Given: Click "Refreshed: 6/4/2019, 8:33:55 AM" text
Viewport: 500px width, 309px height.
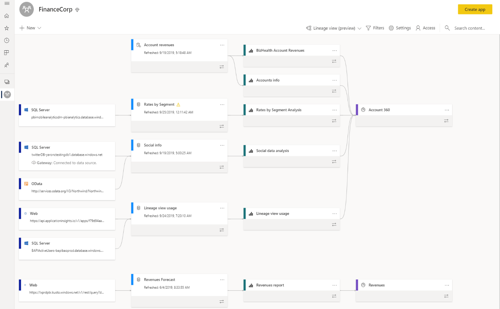Looking at the screenshot, I should pos(167,288).
